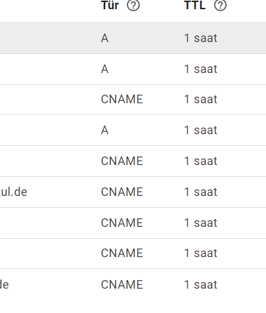Select CNAME type in the last row

[x=122, y=285]
